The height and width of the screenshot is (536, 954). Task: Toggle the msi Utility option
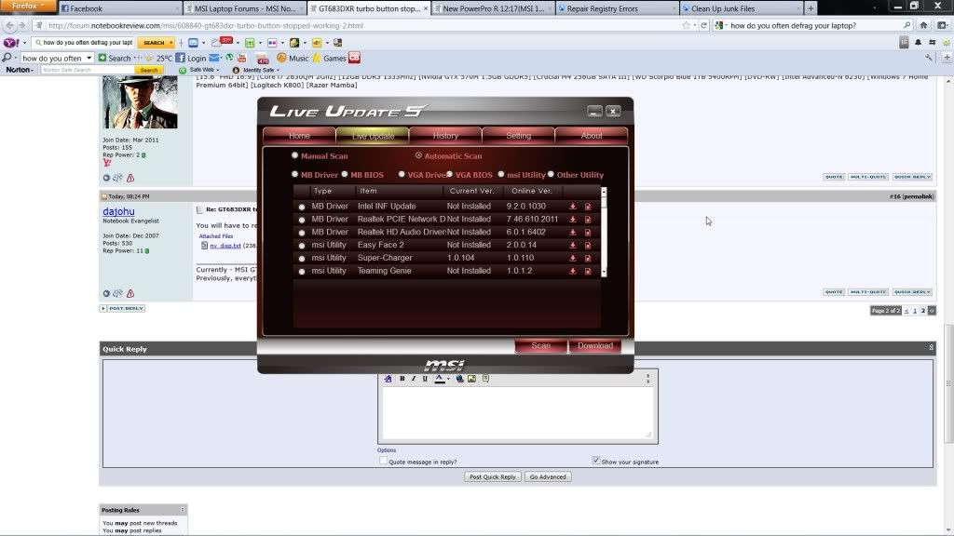click(501, 174)
